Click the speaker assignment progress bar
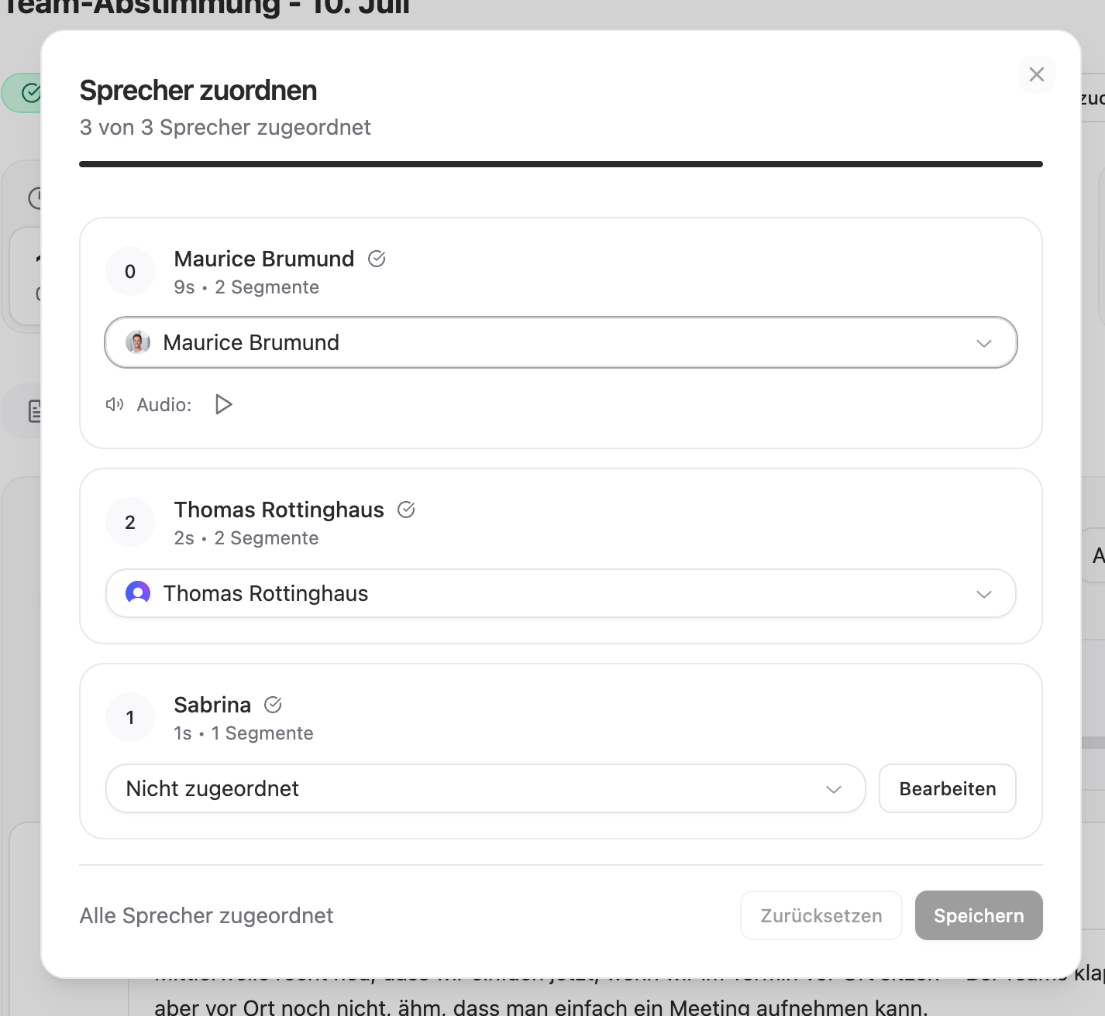Image resolution: width=1105 pixels, height=1016 pixels. 561,164
